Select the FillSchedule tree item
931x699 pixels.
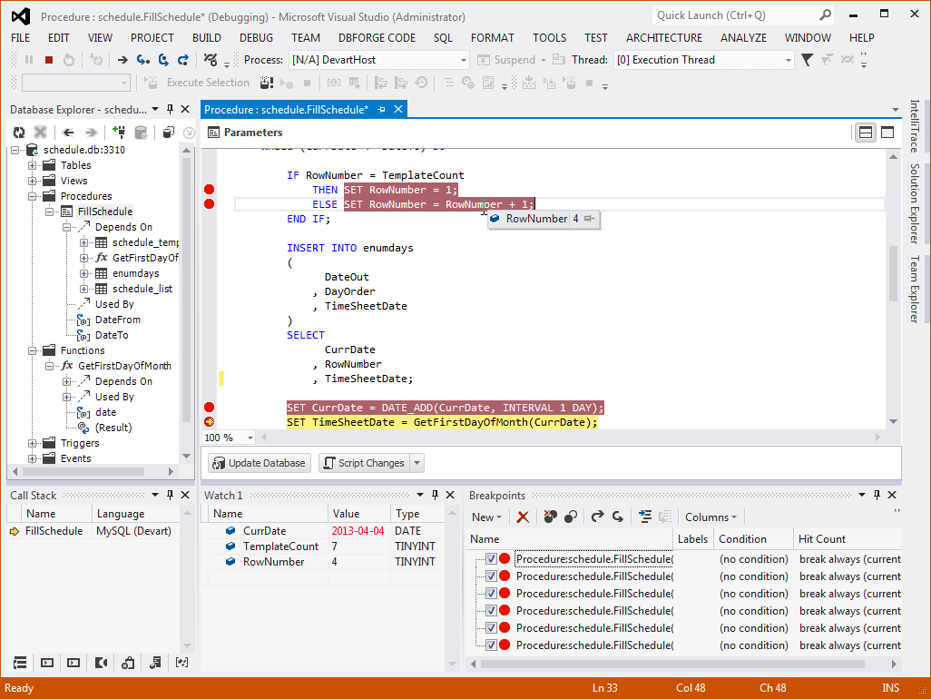104,212
